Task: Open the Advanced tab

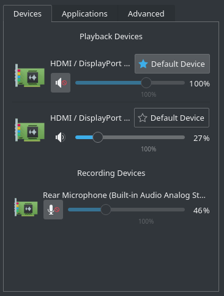Action: pos(146,13)
